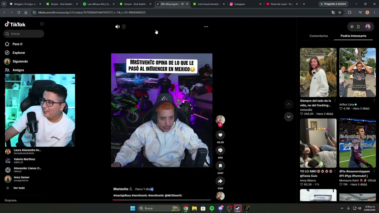Click the address bar URL

coord(92,12)
